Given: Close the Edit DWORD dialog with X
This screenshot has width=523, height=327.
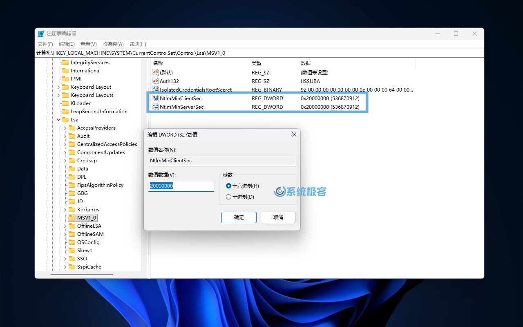Looking at the screenshot, I should [294, 134].
